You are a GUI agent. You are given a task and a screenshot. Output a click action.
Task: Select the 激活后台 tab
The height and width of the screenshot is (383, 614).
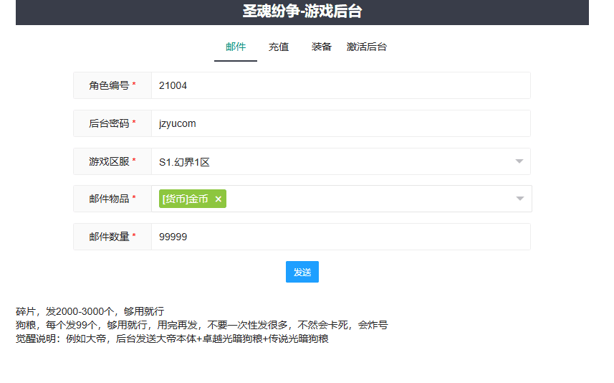(367, 47)
